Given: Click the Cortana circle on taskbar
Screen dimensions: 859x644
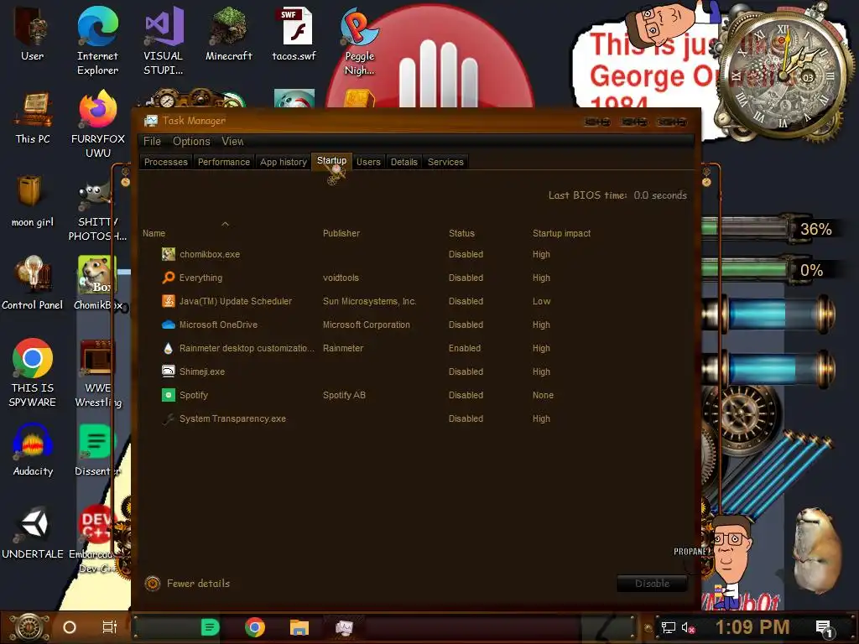Looking at the screenshot, I should 70,627.
